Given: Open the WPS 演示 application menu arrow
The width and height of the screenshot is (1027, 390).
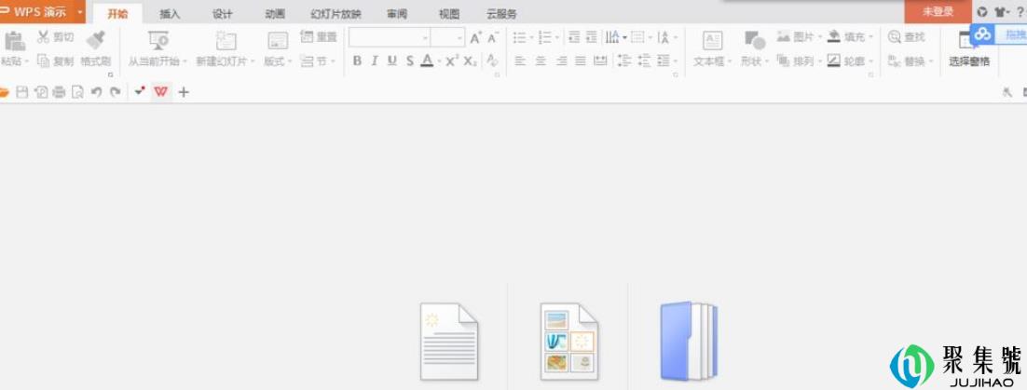Looking at the screenshot, I should click(x=80, y=12).
